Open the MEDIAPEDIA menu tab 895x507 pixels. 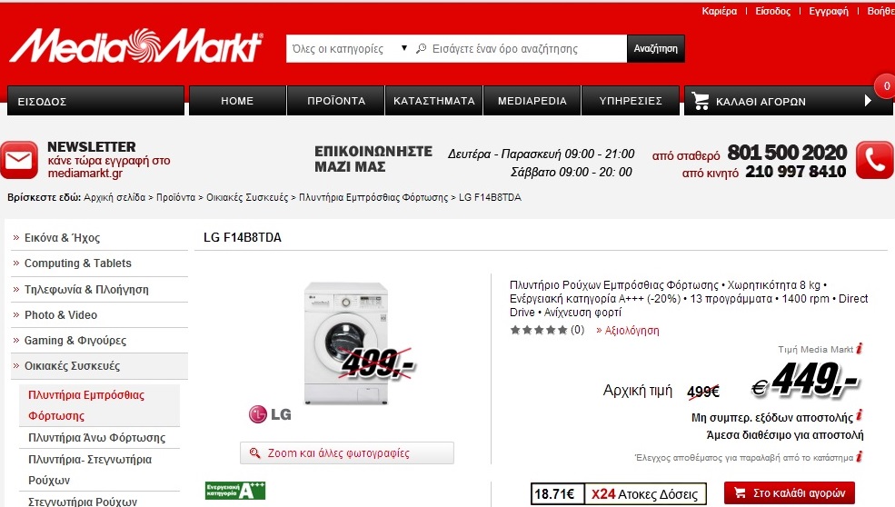532,101
